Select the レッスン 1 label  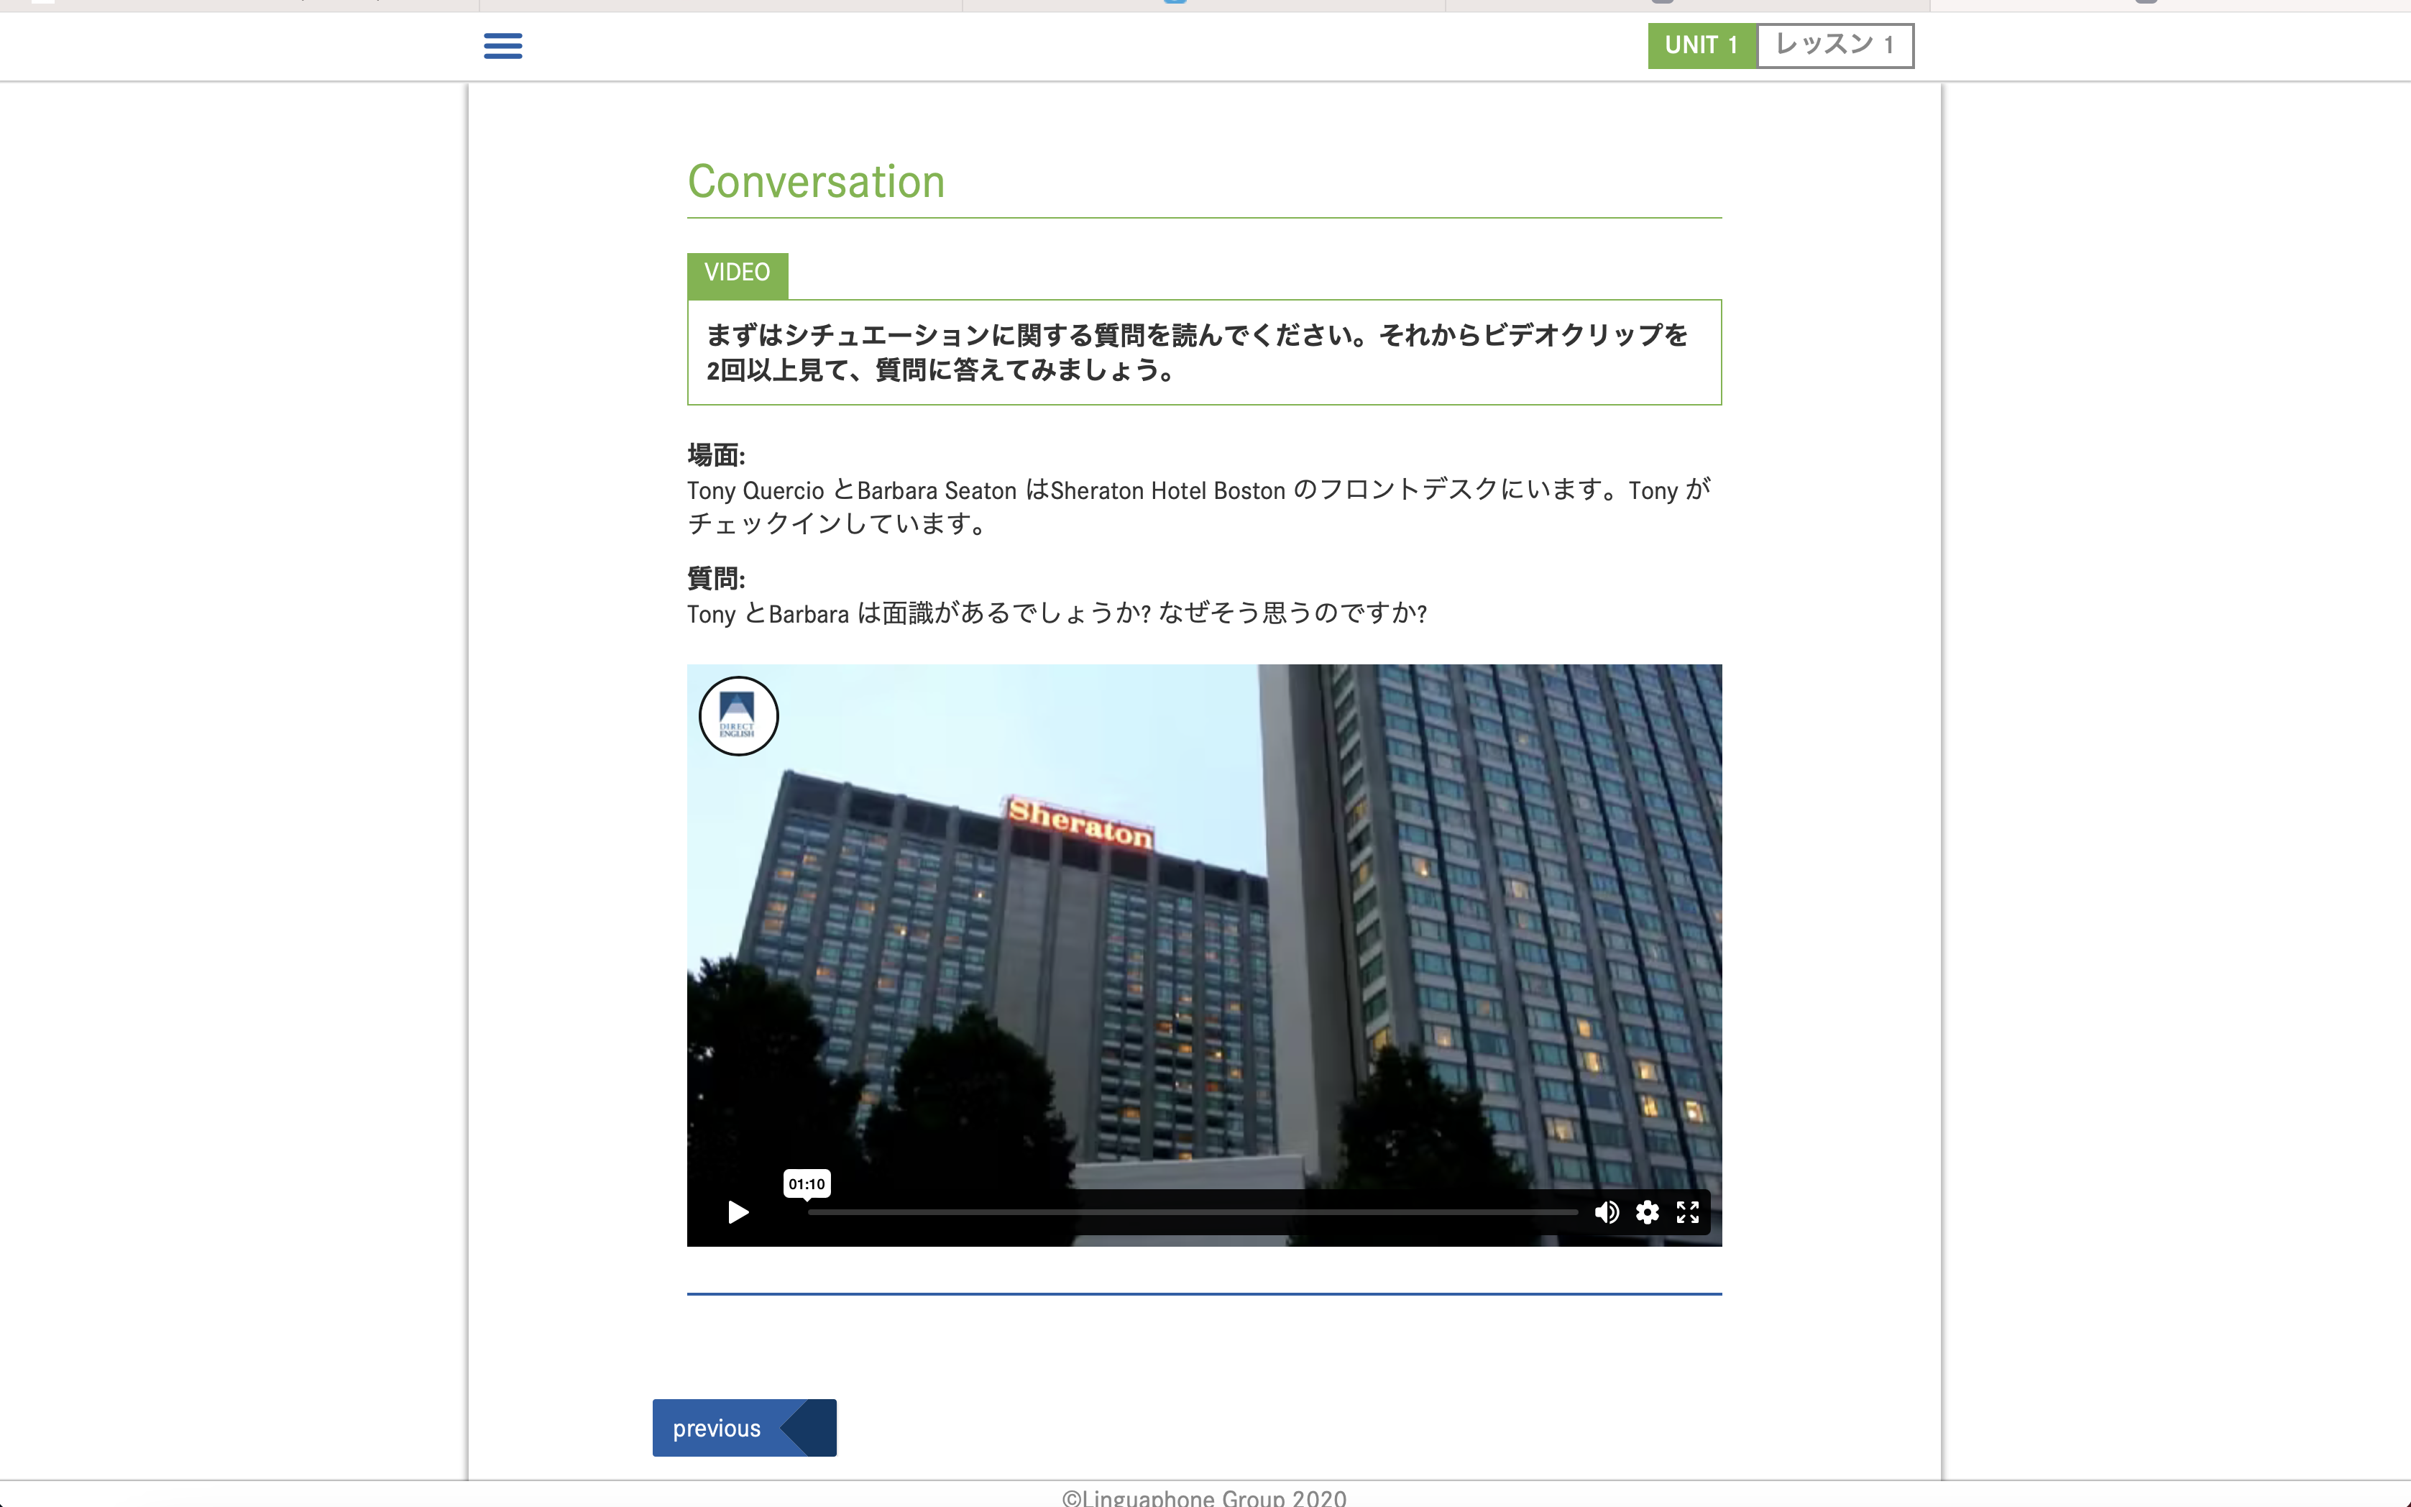pos(1835,46)
